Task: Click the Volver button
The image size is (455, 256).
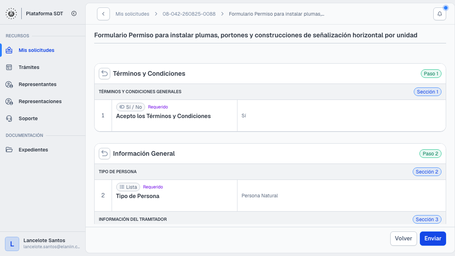Action: click(x=403, y=239)
